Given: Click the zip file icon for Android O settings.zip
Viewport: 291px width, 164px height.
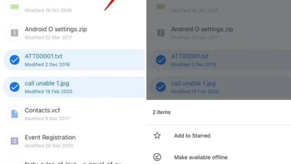Looking at the screenshot, I should pyautogui.click(x=15, y=33).
